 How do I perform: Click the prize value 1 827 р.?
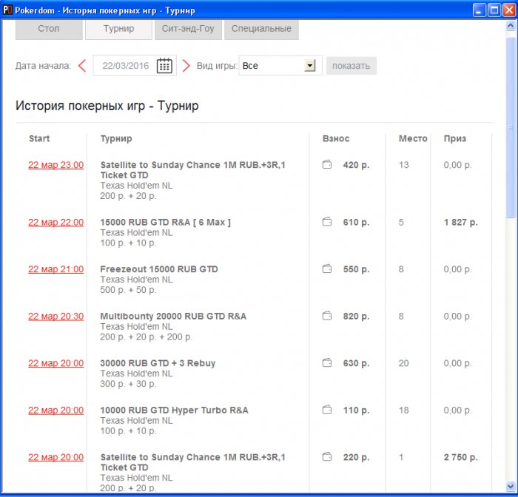coord(460,223)
